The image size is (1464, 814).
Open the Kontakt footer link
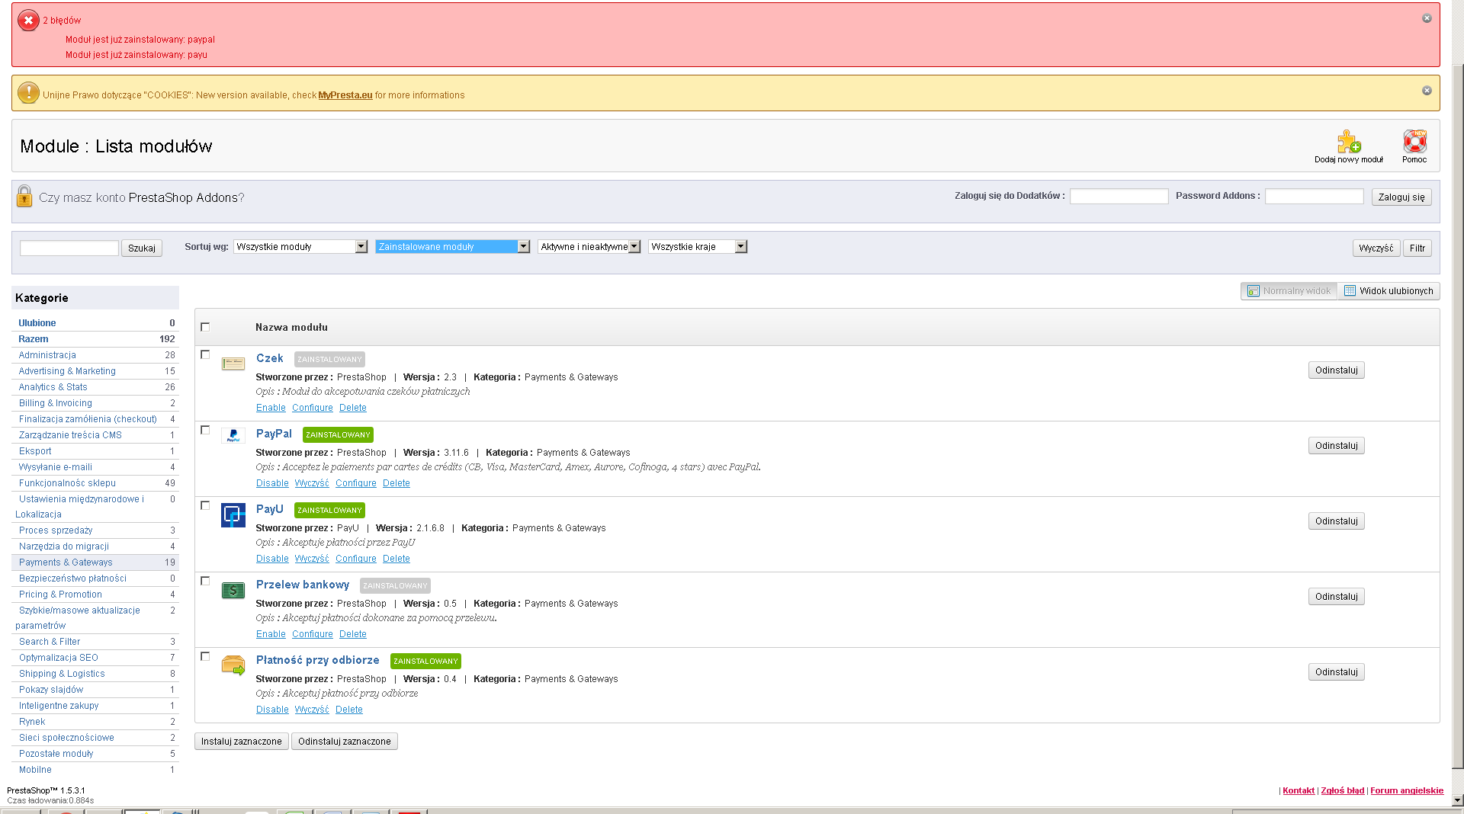click(x=1299, y=790)
